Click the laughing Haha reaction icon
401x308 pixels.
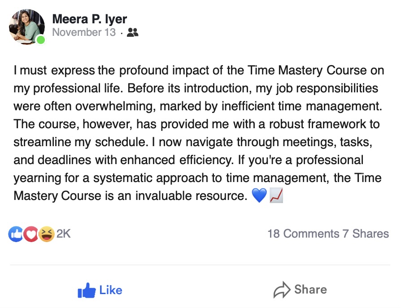(x=46, y=234)
